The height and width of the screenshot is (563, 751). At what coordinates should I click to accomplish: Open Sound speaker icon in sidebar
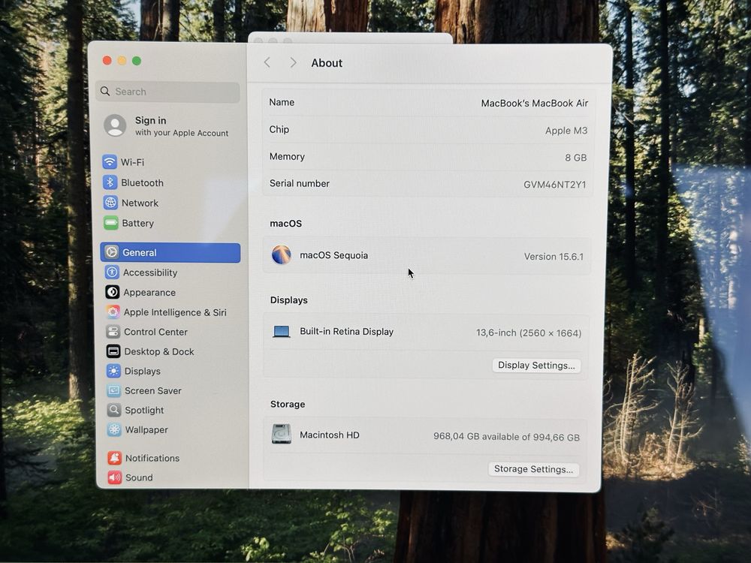click(115, 477)
